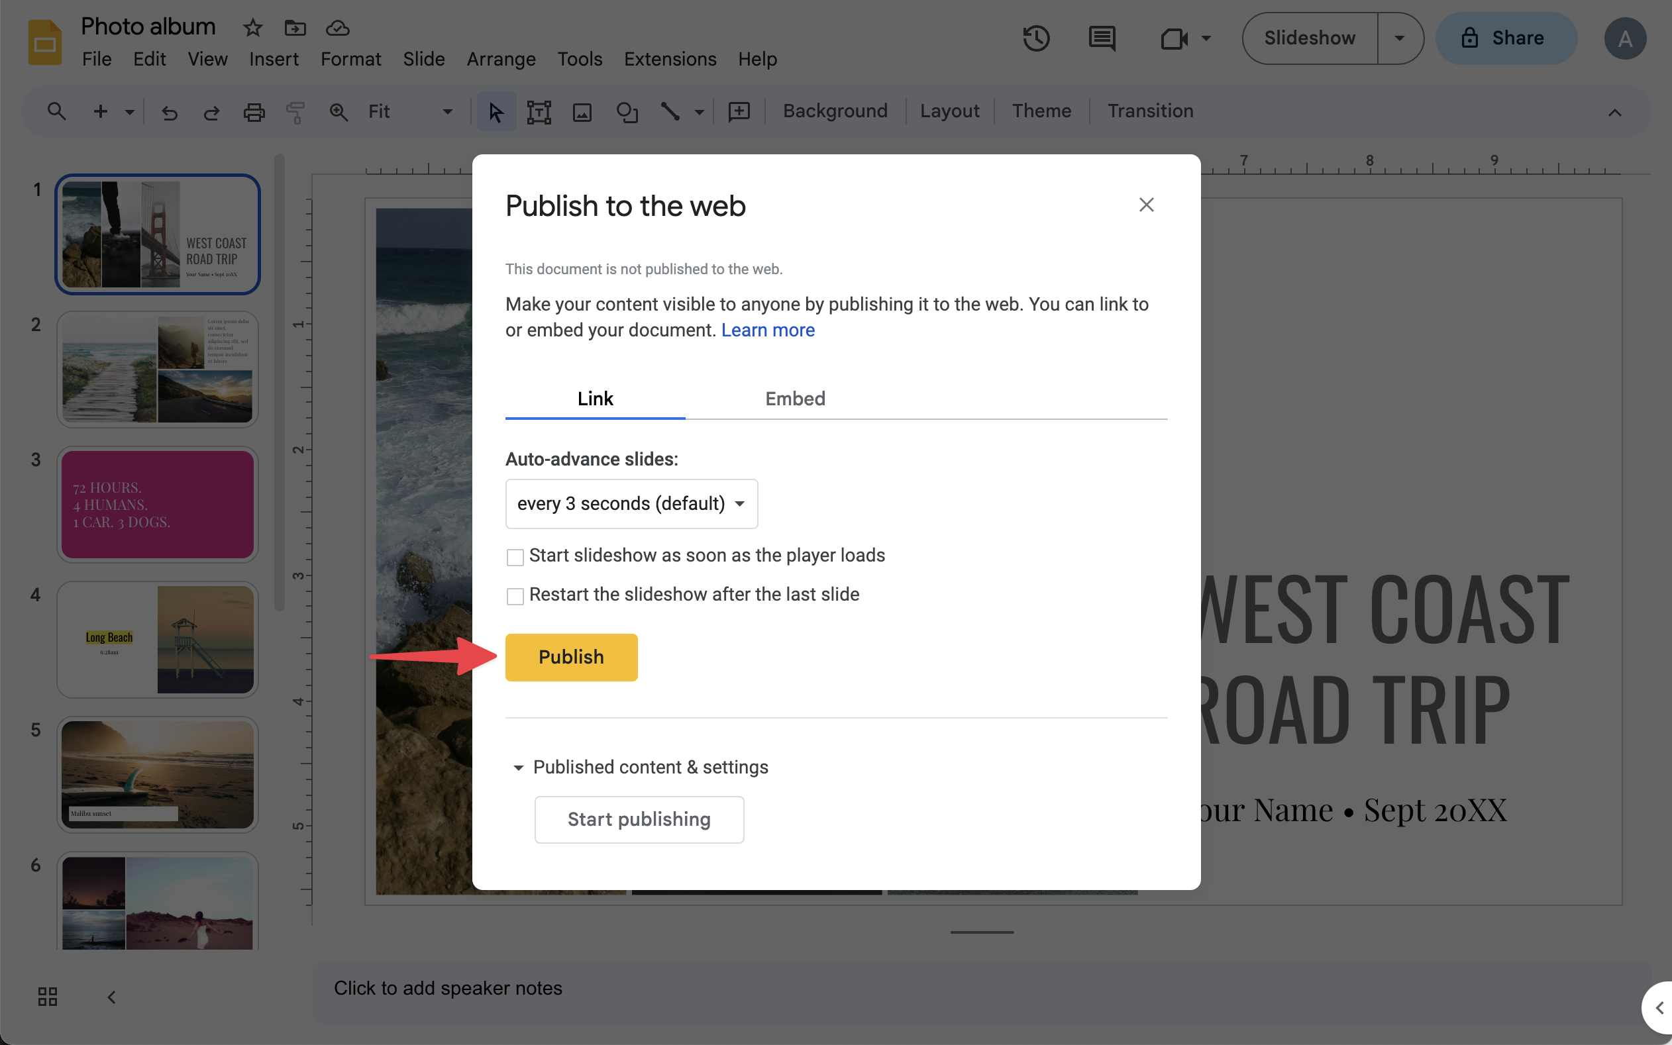Viewport: 1672px width, 1045px height.
Task: Switch to the Embed tab
Action: pyautogui.click(x=794, y=399)
